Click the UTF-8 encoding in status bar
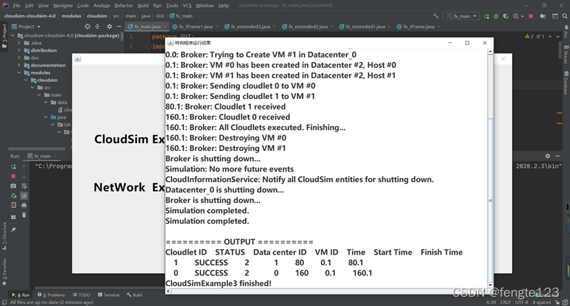This screenshot has width=570, height=306. (x=522, y=302)
